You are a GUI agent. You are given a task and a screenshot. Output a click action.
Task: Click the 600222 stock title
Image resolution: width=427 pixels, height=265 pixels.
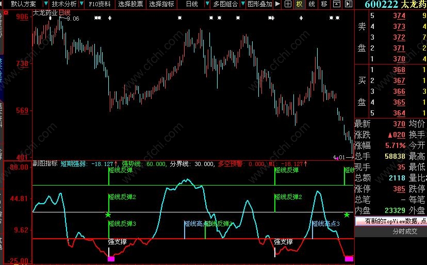(x=381, y=5)
